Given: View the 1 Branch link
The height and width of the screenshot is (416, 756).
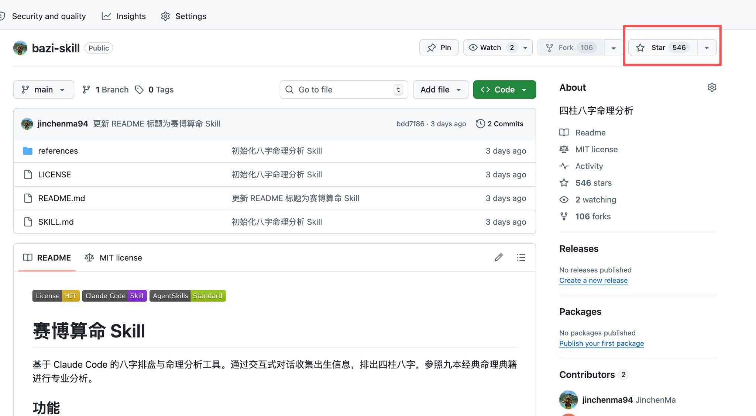Looking at the screenshot, I should click(106, 90).
